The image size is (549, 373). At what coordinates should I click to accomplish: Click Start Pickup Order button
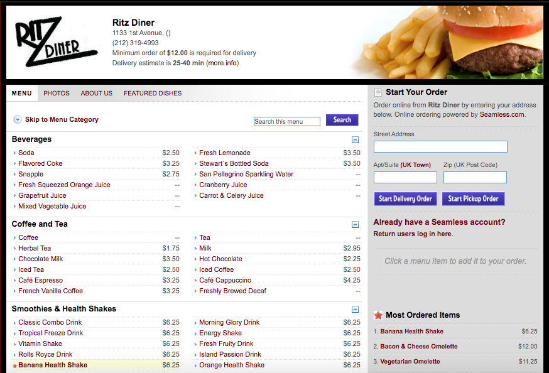point(473,199)
